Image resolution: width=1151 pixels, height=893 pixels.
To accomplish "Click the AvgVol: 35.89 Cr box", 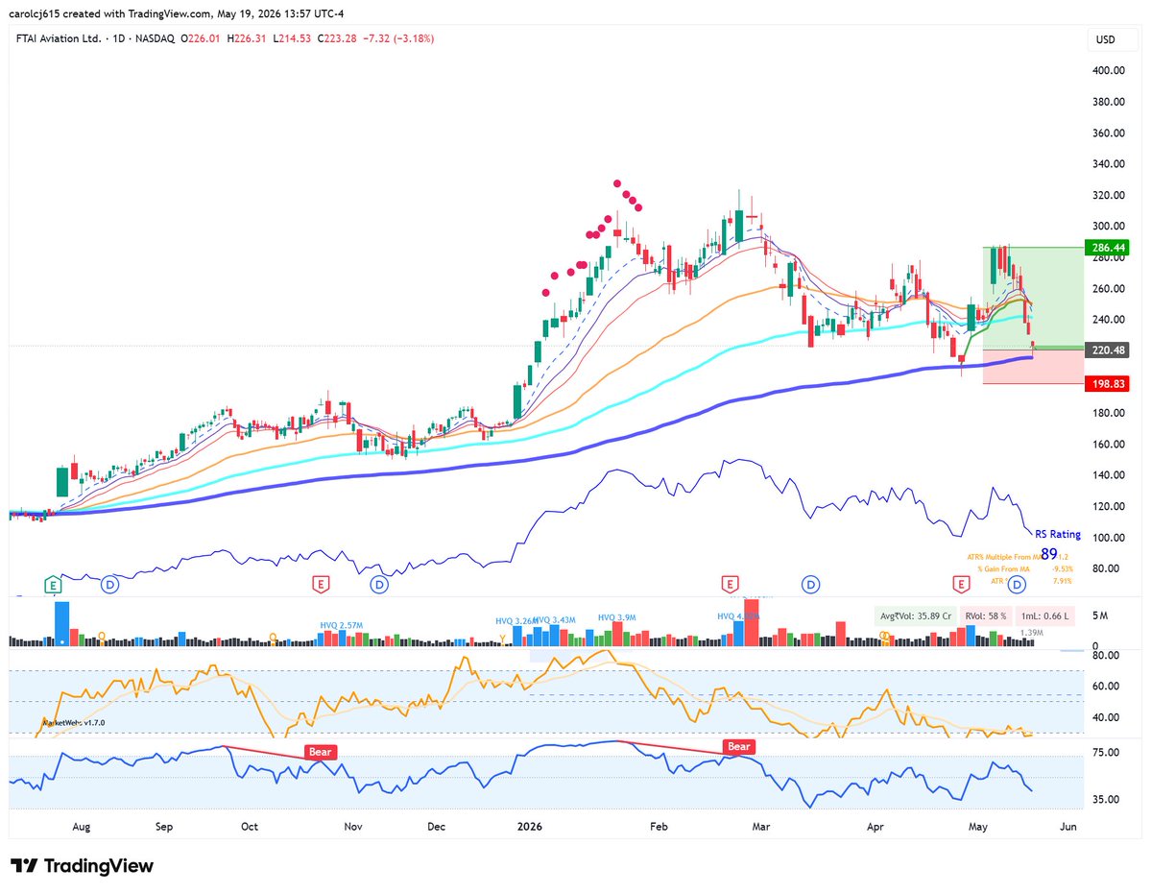I will pyautogui.click(x=916, y=616).
